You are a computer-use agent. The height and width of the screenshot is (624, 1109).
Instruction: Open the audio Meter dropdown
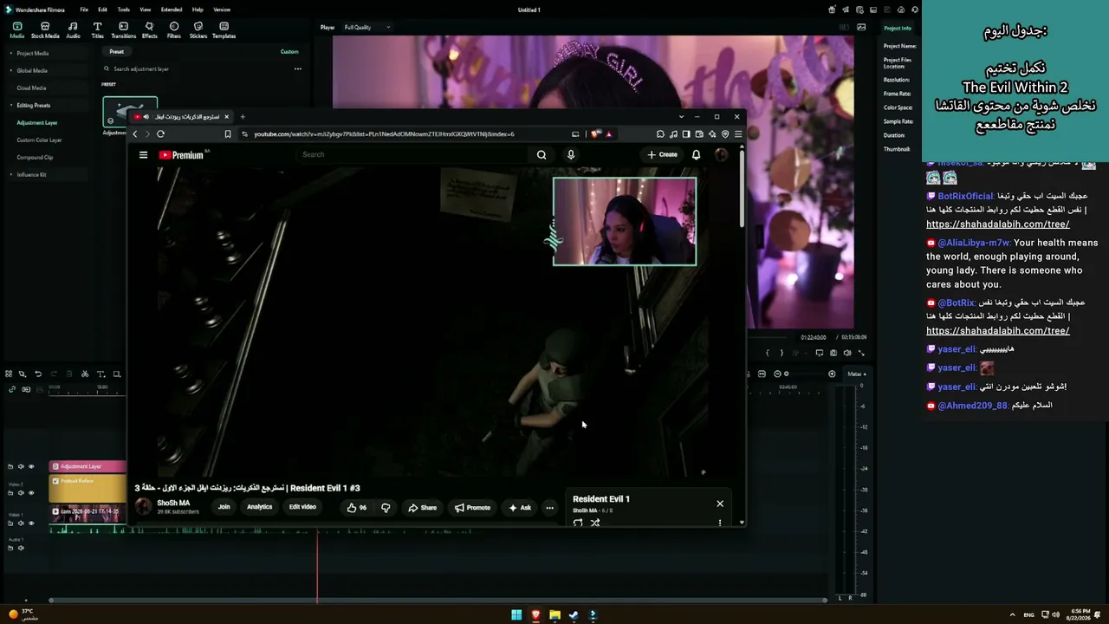856,374
